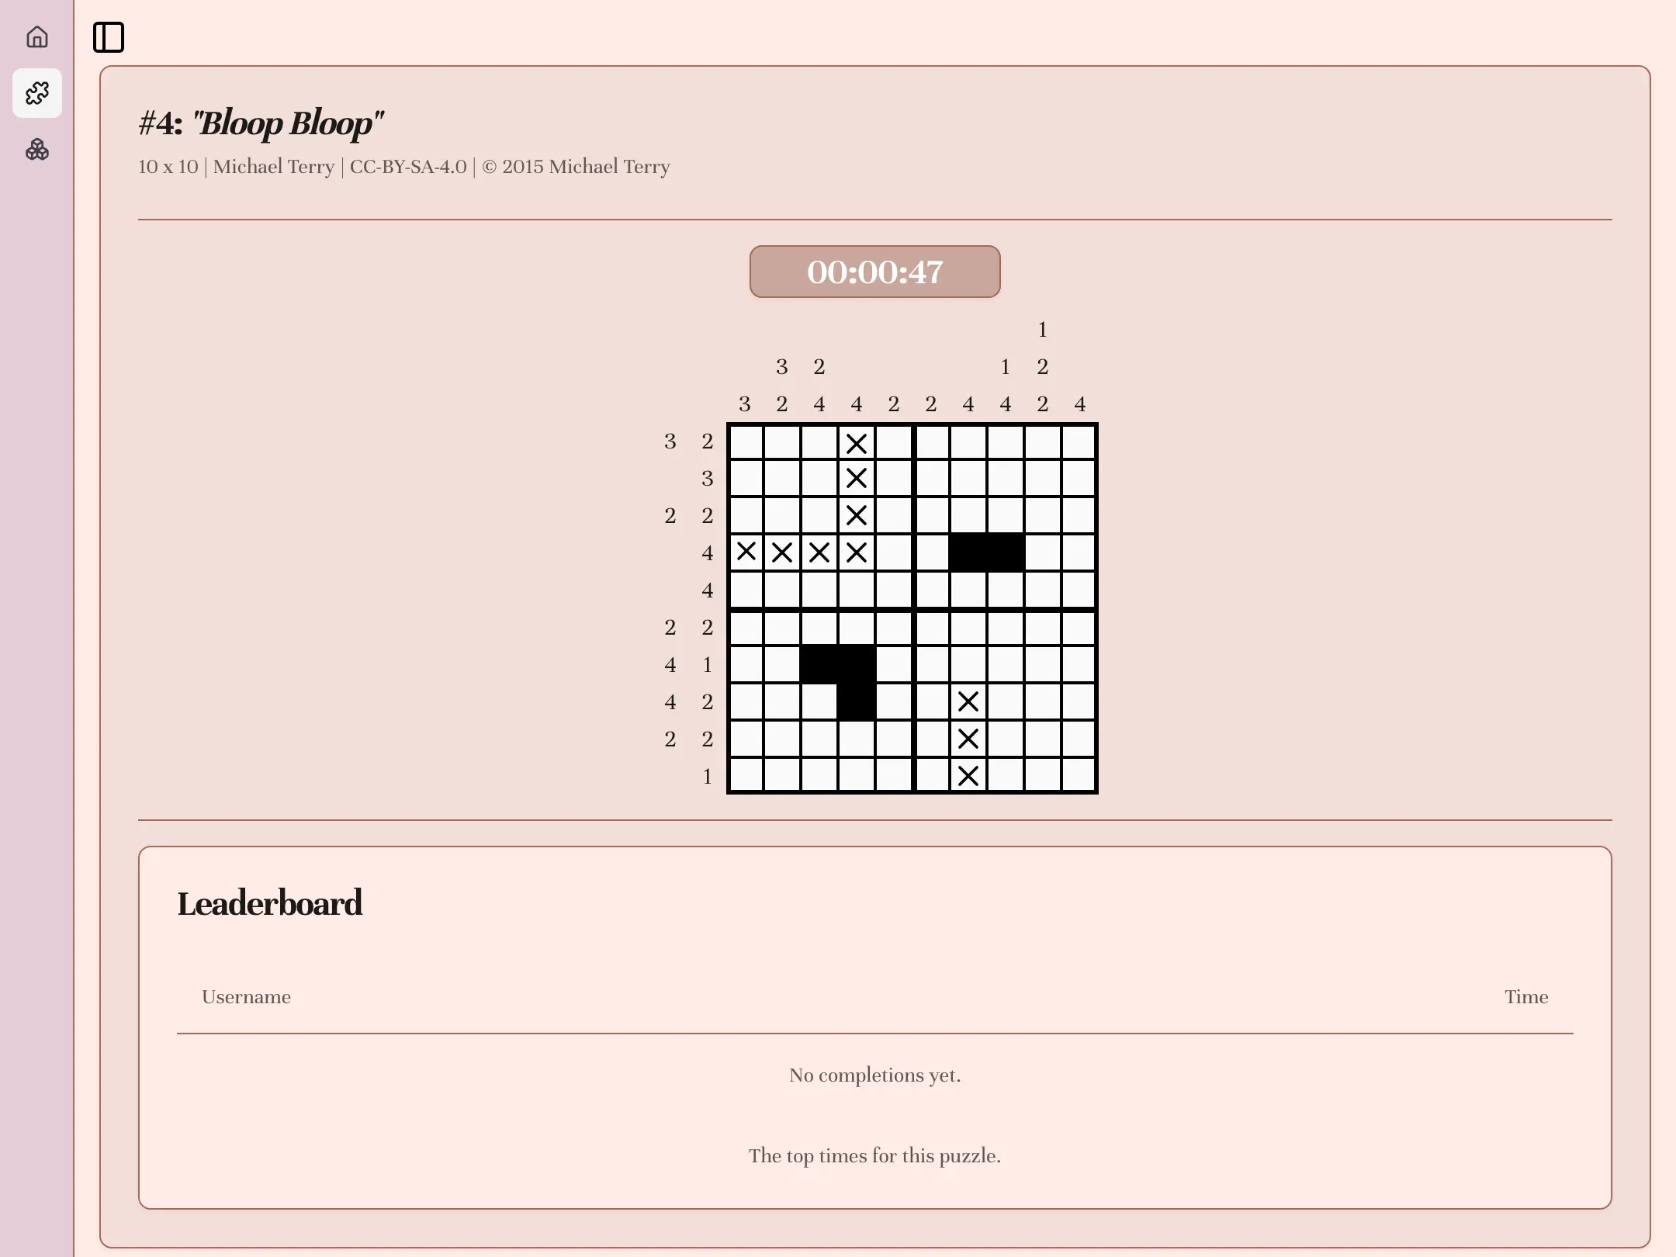Select the puzzle piece icon in the sidebar
This screenshot has width=1676, height=1257.
coord(36,93)
